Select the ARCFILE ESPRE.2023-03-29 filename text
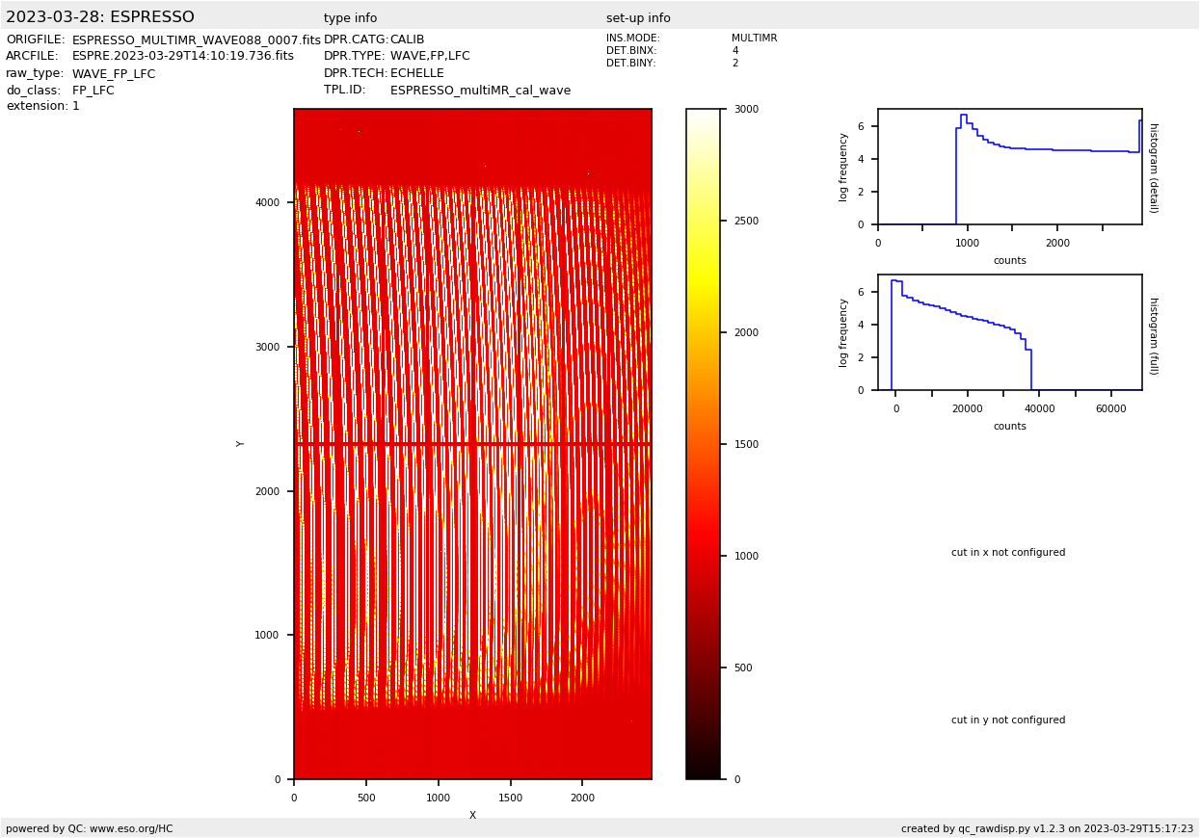1200x838 pixels. (182, 57)
